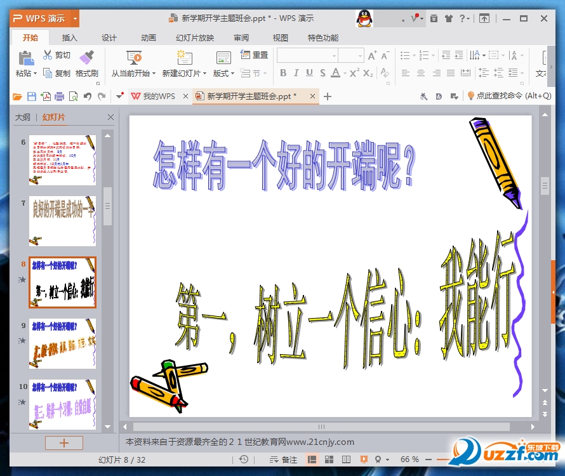Open file with folder icon in quick toolbar
This screenshot has height=476, width=565.
(x=17, y=96)
